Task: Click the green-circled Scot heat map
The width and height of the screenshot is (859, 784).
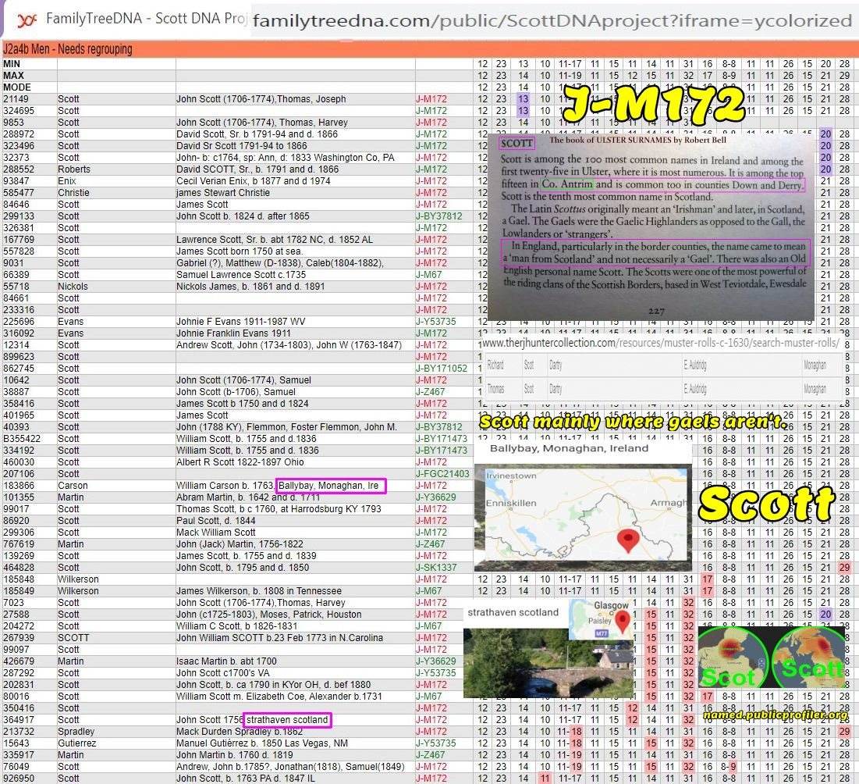Action: (x=730, y=661)
